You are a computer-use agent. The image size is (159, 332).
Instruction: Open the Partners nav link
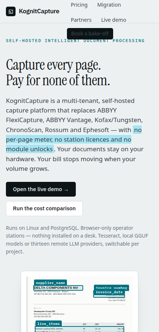pyautogui.click(x=81, y=20)
